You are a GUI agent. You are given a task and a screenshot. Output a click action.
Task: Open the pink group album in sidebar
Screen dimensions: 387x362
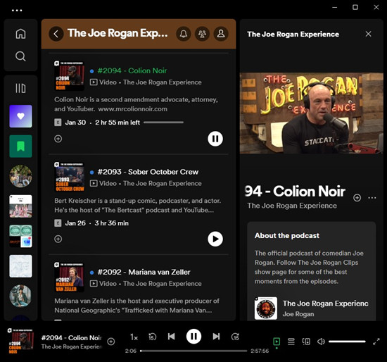point(20,206)
